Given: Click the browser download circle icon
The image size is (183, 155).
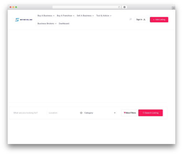Looking at the screenshot, I should coord(124,7).
